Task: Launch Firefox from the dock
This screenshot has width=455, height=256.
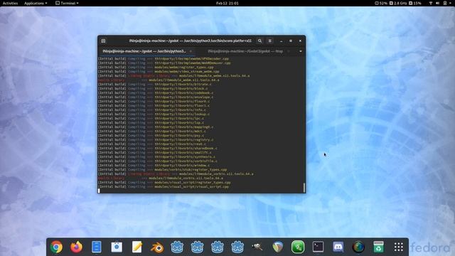Action: coord(76,247)
